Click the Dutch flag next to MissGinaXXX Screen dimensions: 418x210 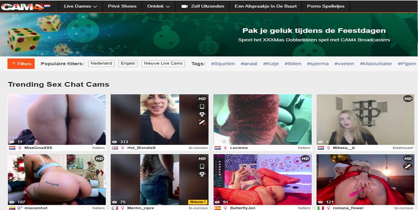(x=12, y=148)
